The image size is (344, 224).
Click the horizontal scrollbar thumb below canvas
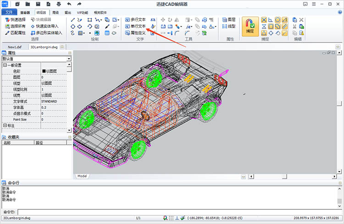click(x=284, y=177)
